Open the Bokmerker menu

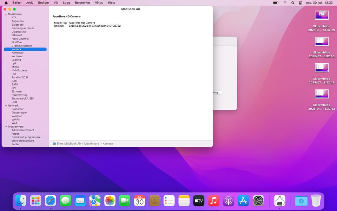(x=82, y=3)
